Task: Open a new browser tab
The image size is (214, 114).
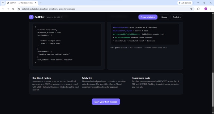Action: [41, 3]
